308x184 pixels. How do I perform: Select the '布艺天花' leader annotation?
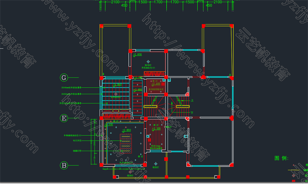77,141
